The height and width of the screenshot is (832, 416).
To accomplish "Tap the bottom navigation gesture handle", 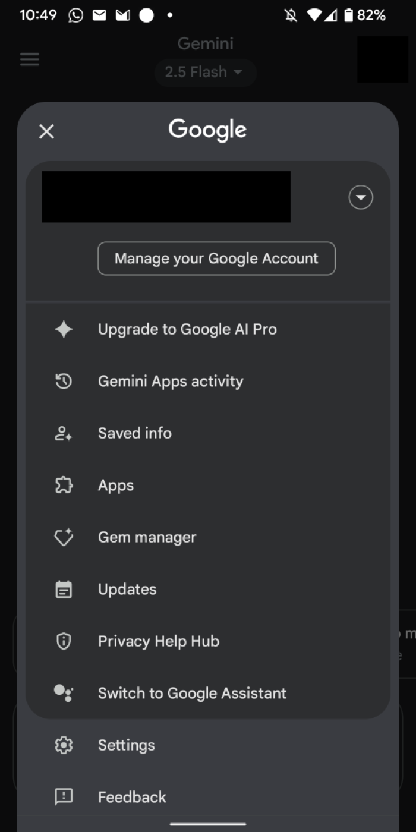I will tap(208, 824).
